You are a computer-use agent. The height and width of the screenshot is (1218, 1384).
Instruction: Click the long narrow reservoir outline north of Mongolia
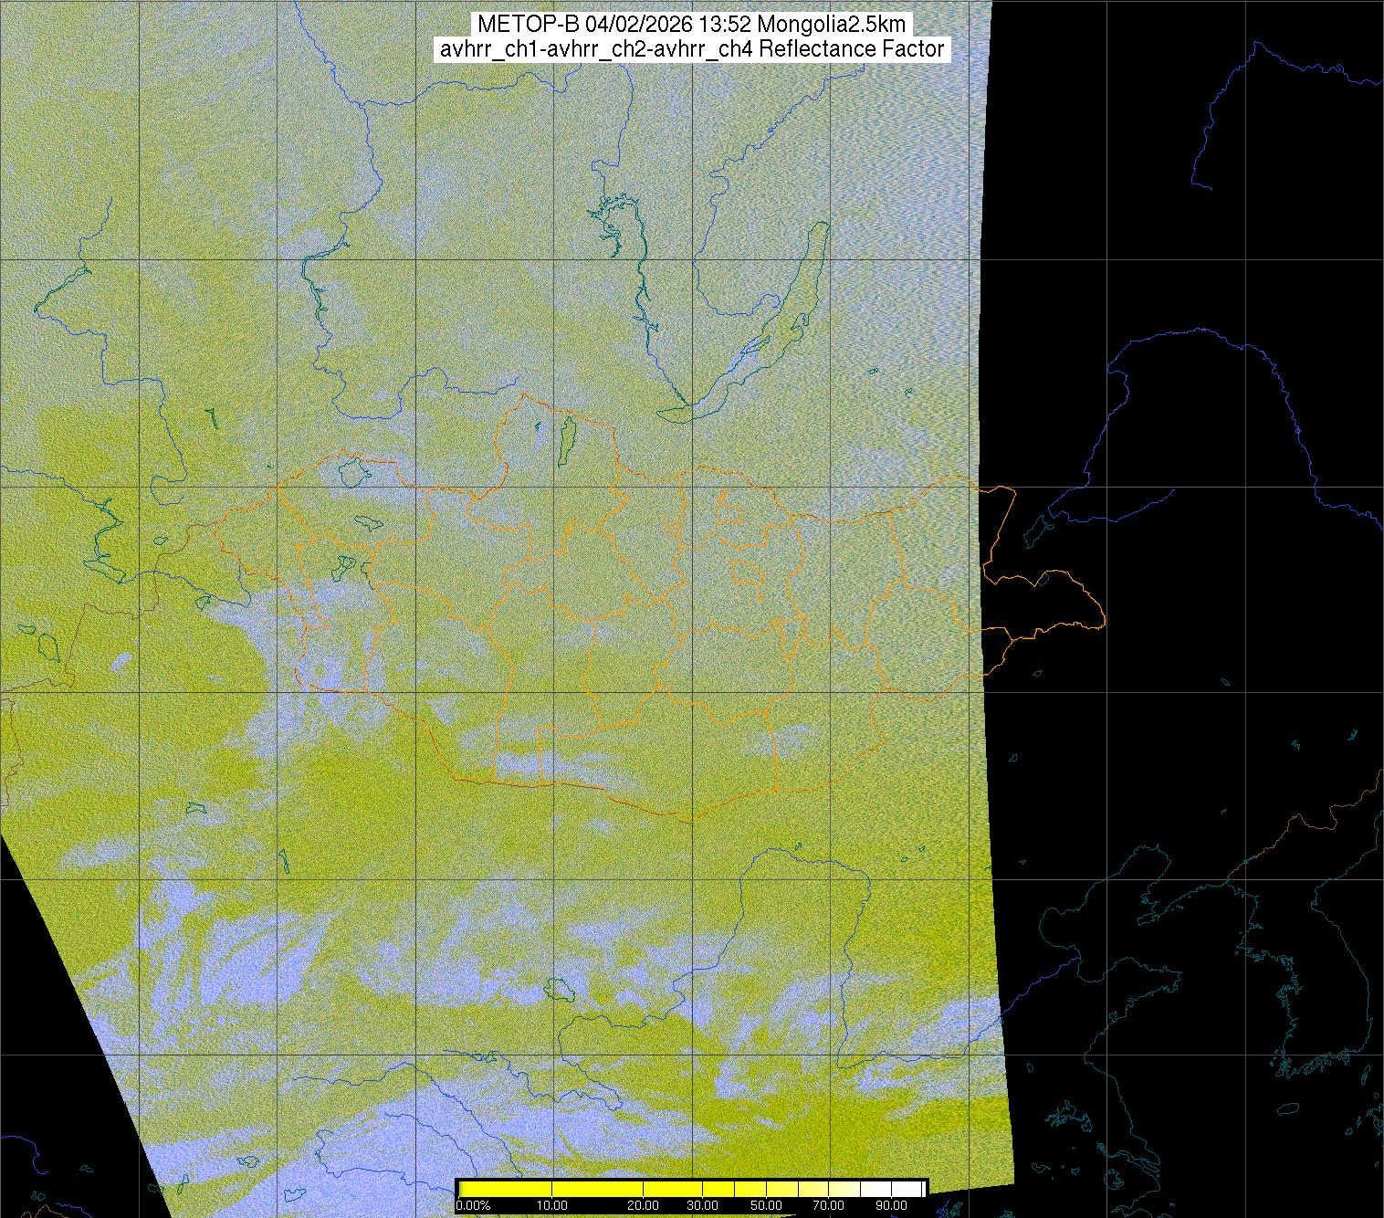click(641, 274)
